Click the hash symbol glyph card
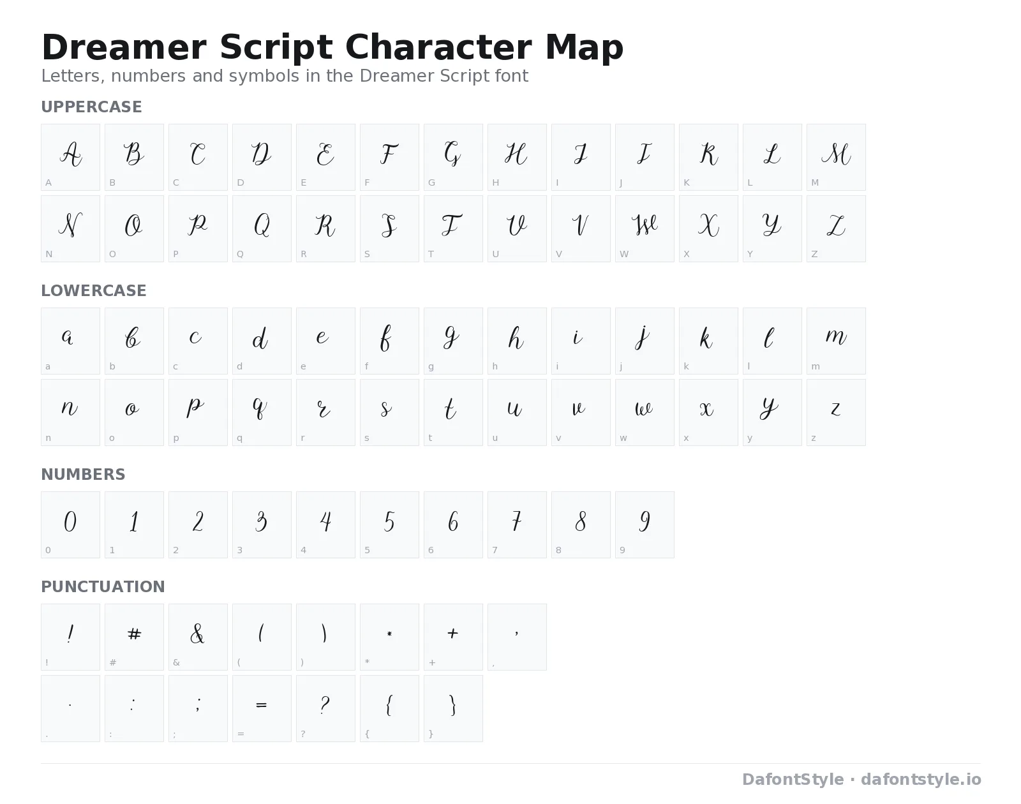The width and height of the screenshot is (1021, 804). click(134, 637)
